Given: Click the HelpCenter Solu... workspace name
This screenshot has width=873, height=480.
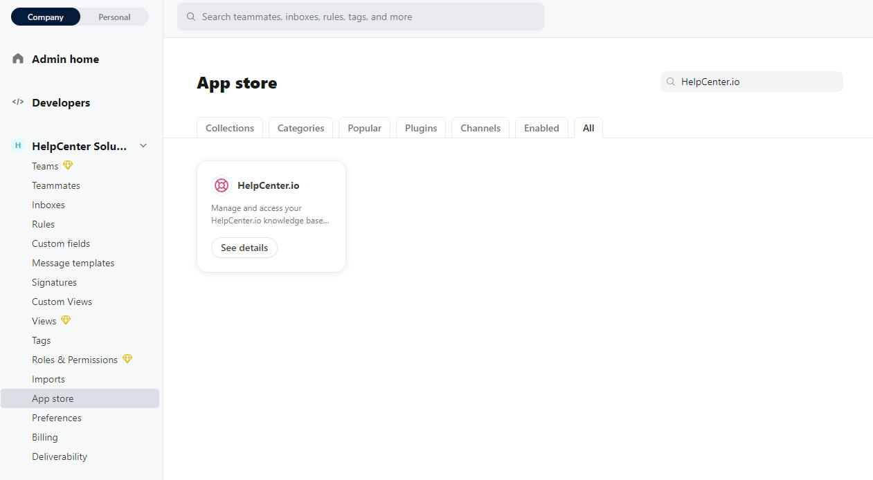Looking at the screenshot, I should tap(80, 146).
